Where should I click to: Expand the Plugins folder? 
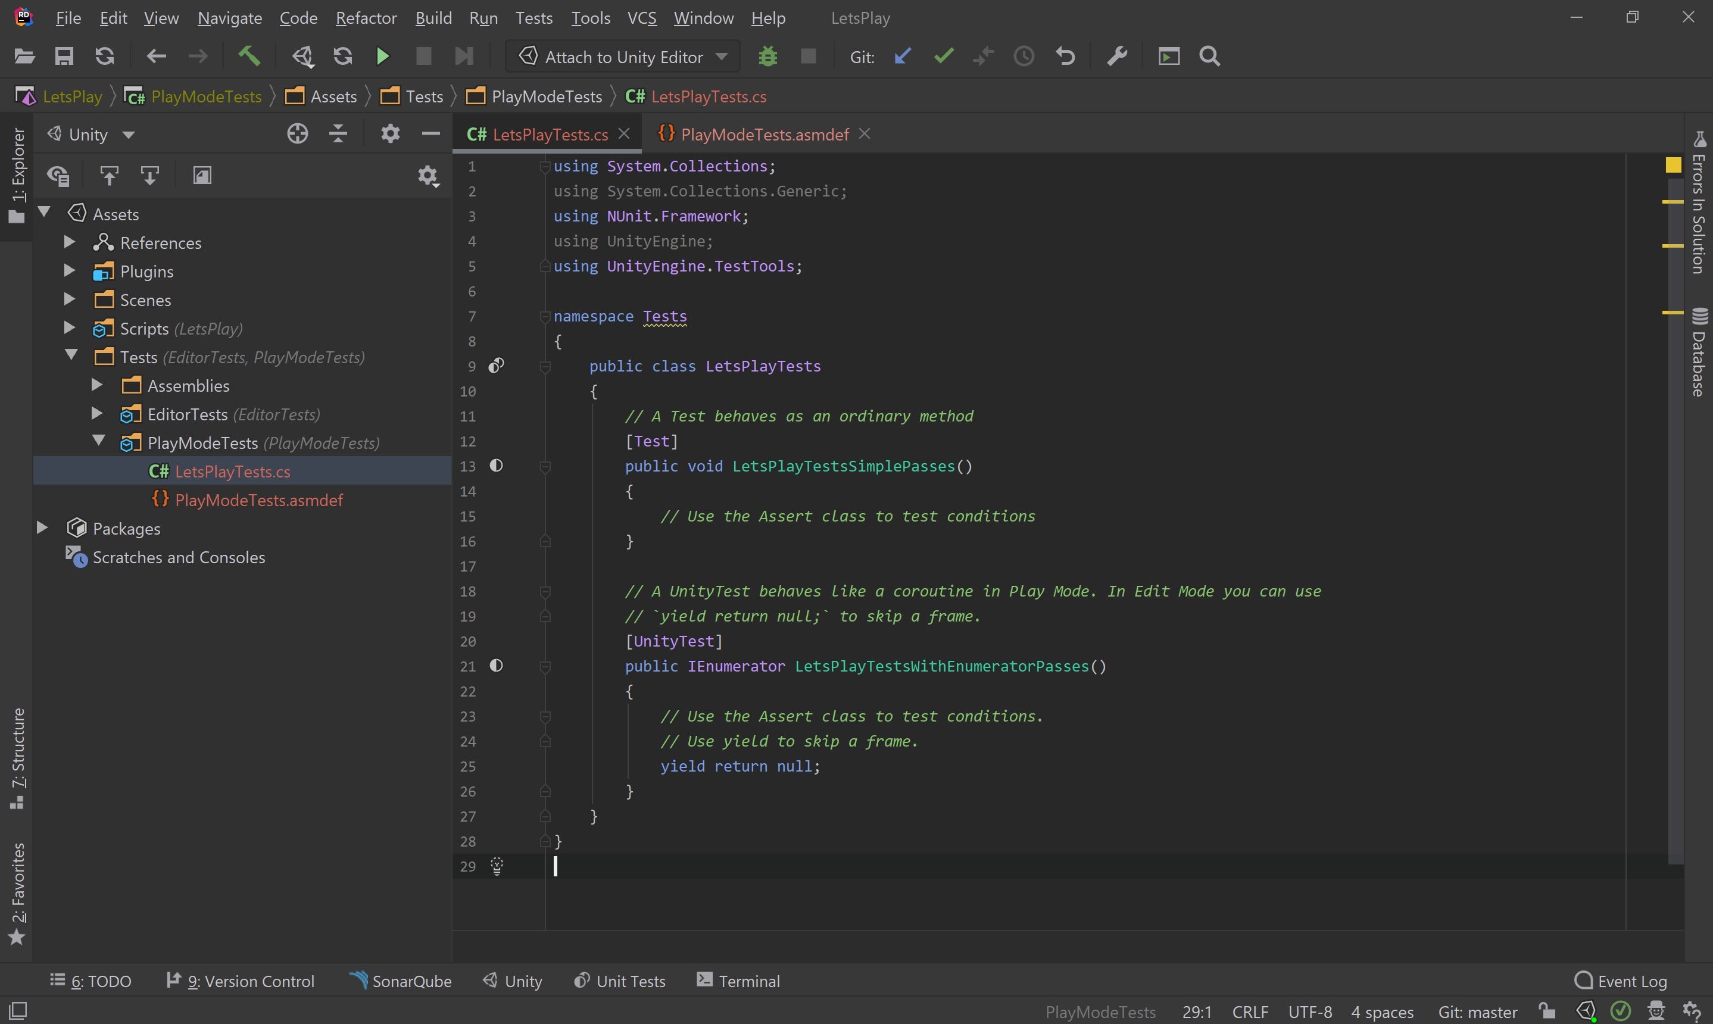coord(69,270)
